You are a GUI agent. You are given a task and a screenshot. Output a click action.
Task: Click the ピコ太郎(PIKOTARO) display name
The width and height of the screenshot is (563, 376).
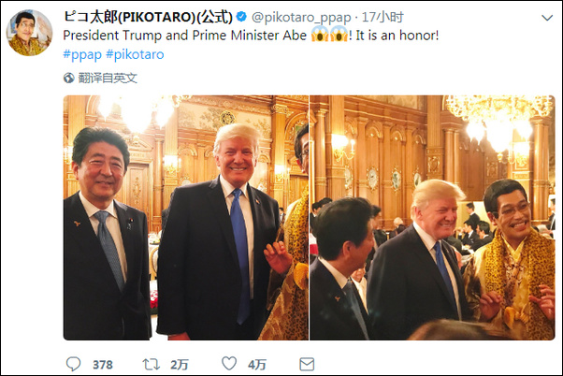click(148, 17)
